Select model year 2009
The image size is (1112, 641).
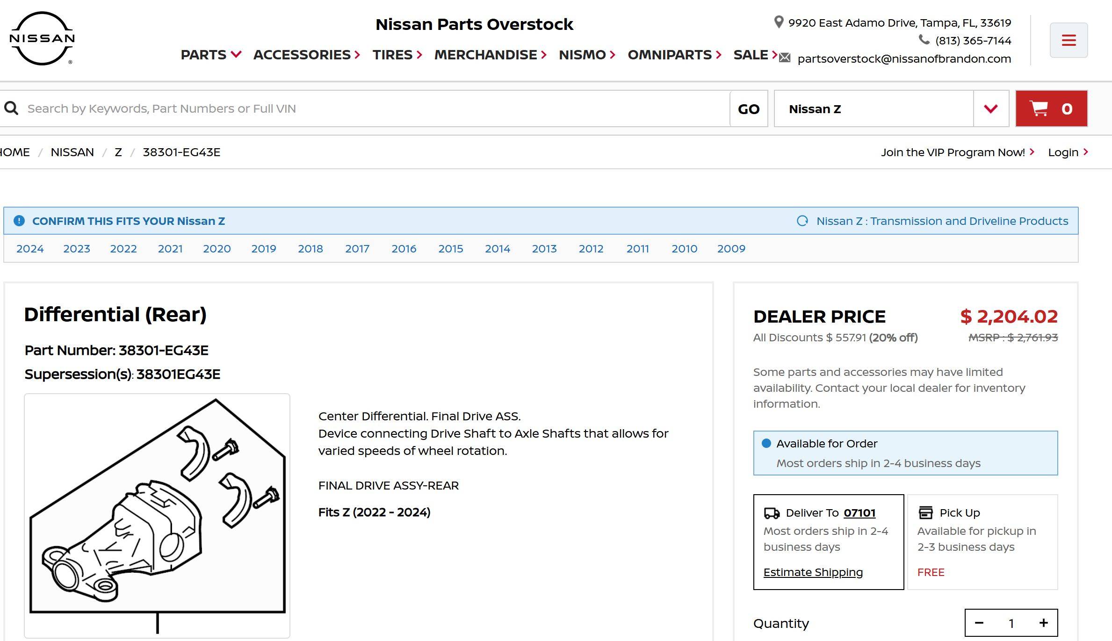click(731, 248)
